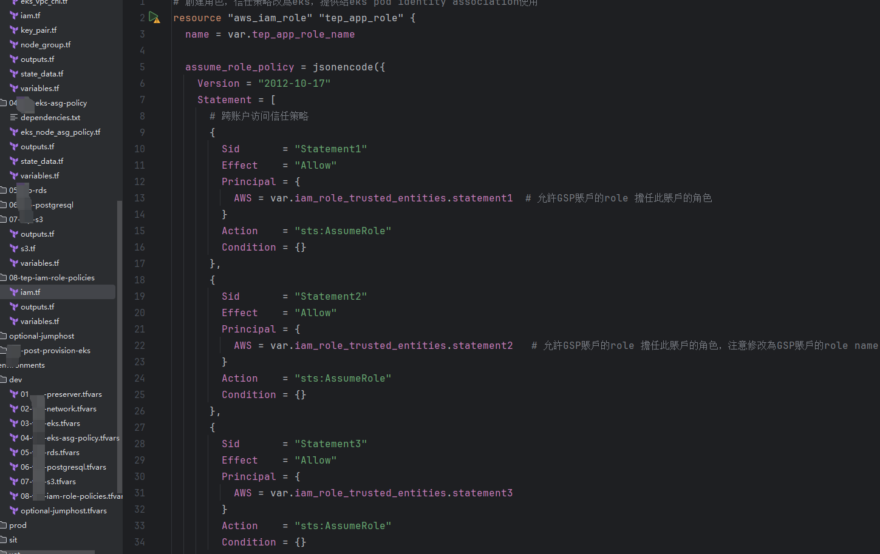Click the Terraform icon of optional-jumphost.tfvars
Viewport: 880px width, 554px height.
[13, 510]
